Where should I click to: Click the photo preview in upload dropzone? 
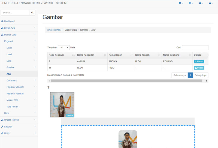(128, 139)
